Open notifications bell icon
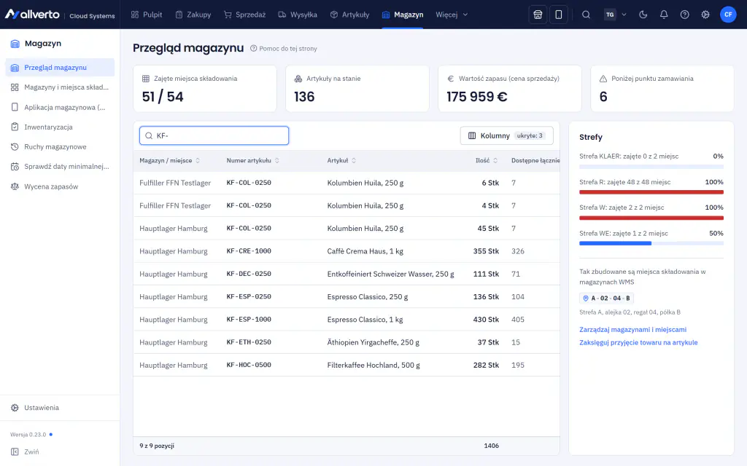Screen dimensions: 747x466 coord(664,15)
